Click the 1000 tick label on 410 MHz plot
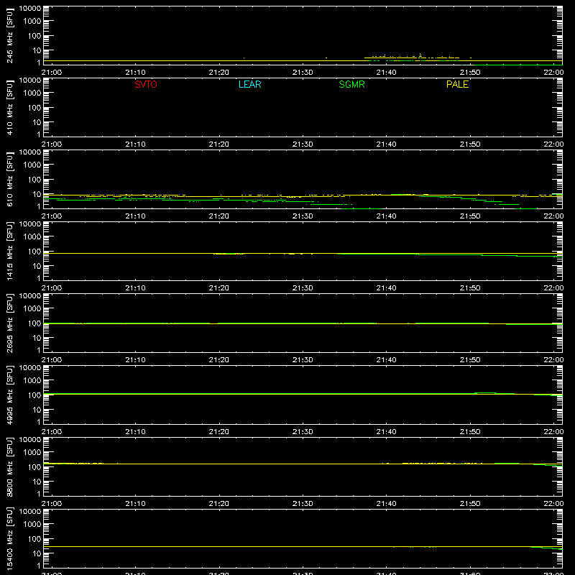 (x=32, y=93)
